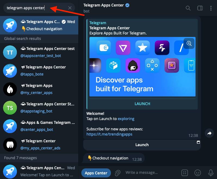Click the LAUNCH link in preview card
The width and height of the screenshot is (217, 179).
coord(142,104)
